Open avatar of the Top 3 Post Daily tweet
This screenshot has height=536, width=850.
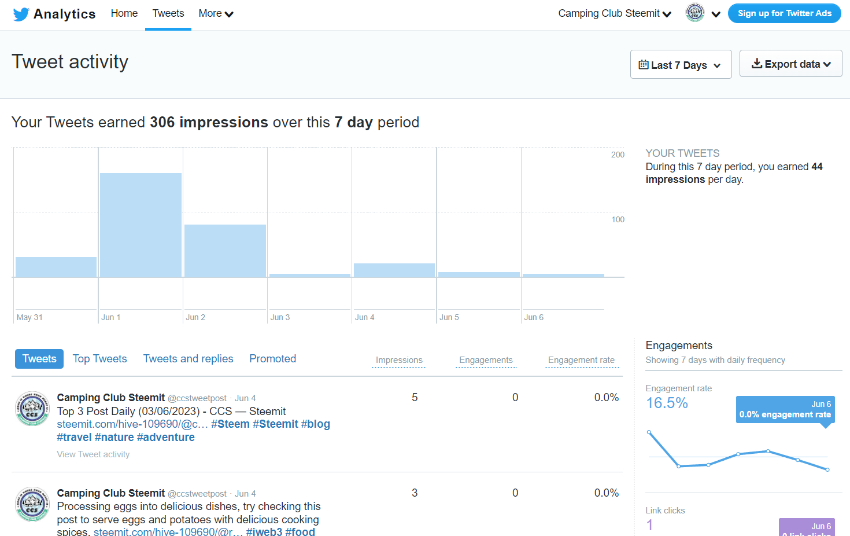(x=32, y=409)
